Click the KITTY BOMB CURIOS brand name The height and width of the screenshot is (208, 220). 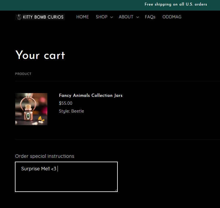point(43,17)
